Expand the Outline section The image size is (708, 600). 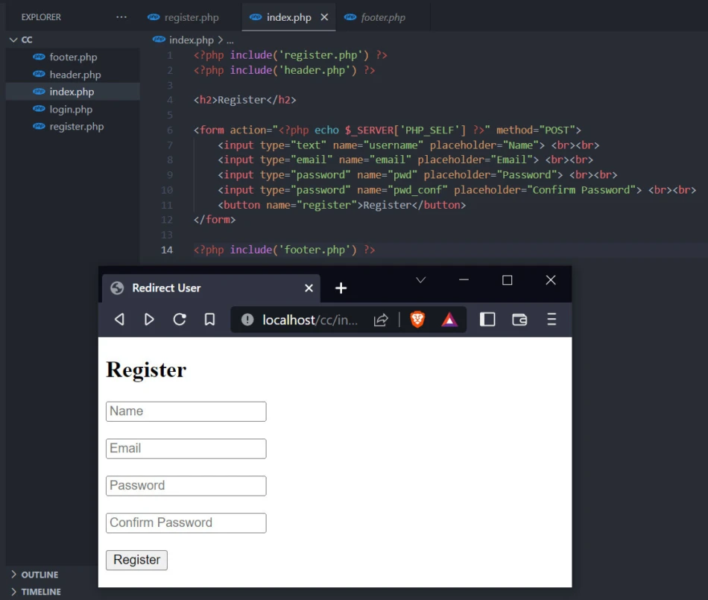point(39,575)
